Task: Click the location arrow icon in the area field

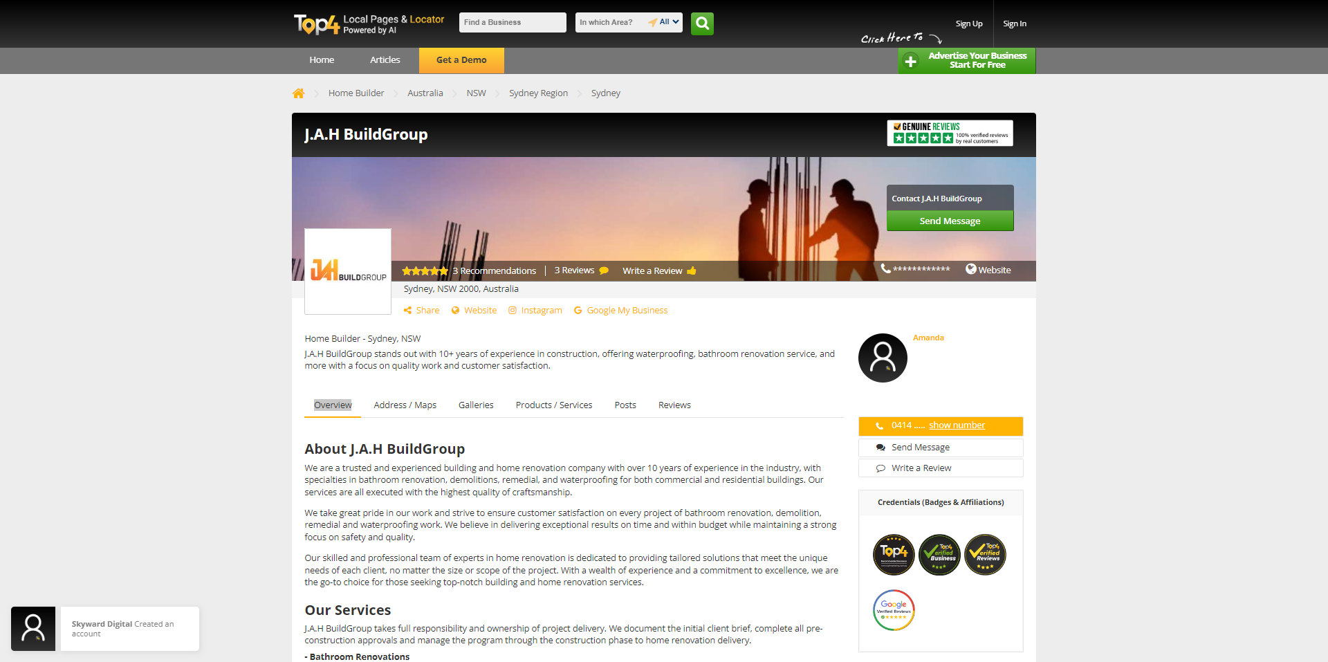Action: (652, 23)
